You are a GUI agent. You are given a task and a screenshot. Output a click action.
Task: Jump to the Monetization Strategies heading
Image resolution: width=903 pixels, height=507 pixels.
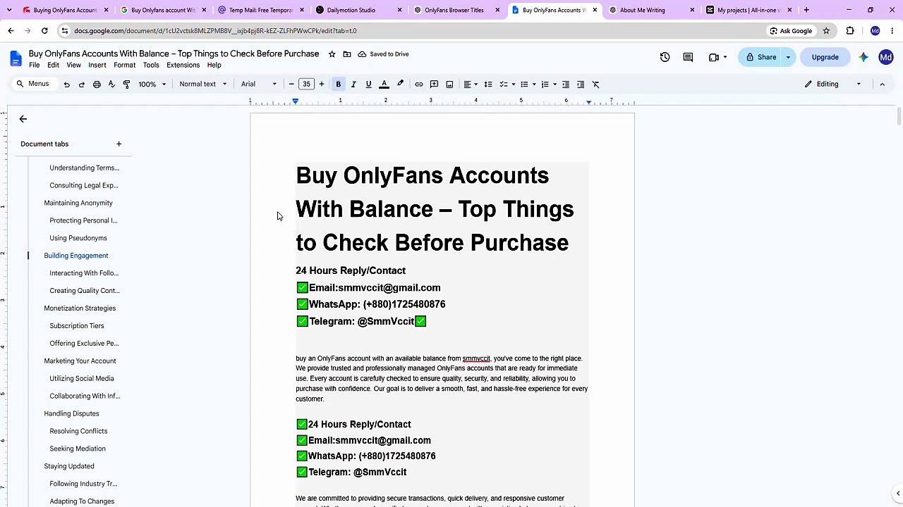pos(80,308)
